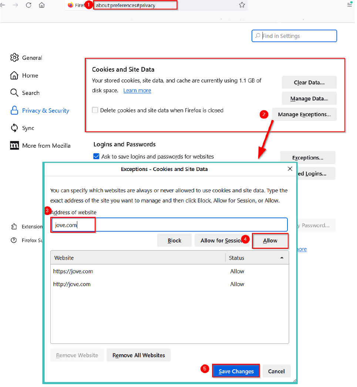This screenshot has width=357, height=387.
Task: Click the forward navigation arrow
Action: click(x=16, y=5)
